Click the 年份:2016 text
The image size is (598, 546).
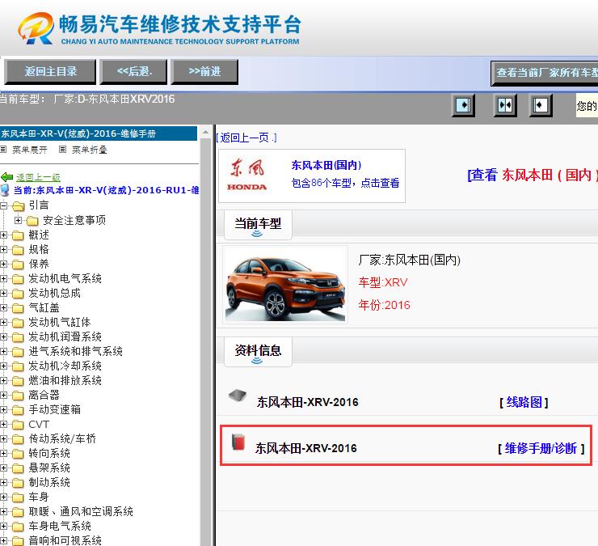385,305
